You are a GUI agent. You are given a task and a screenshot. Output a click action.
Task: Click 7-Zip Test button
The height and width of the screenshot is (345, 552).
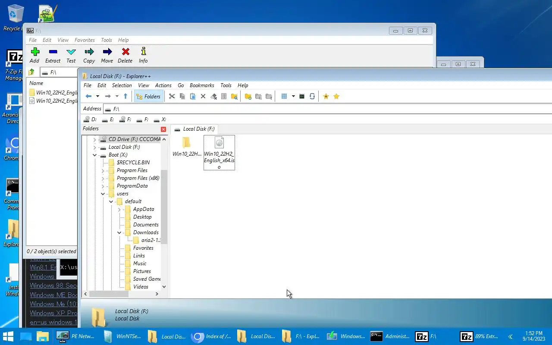tap(71, 55)
